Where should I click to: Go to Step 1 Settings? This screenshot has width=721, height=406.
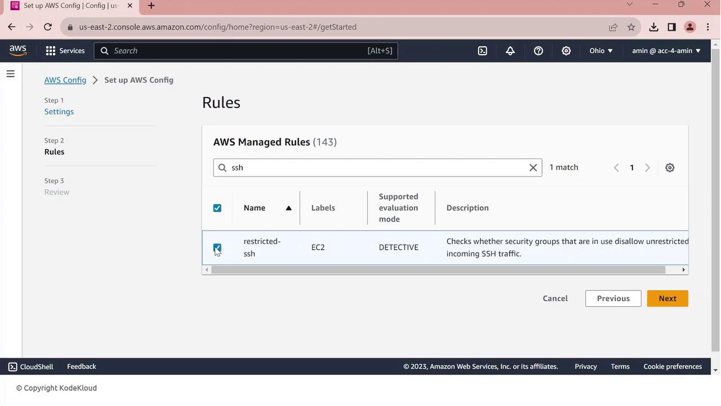[59, 112]
